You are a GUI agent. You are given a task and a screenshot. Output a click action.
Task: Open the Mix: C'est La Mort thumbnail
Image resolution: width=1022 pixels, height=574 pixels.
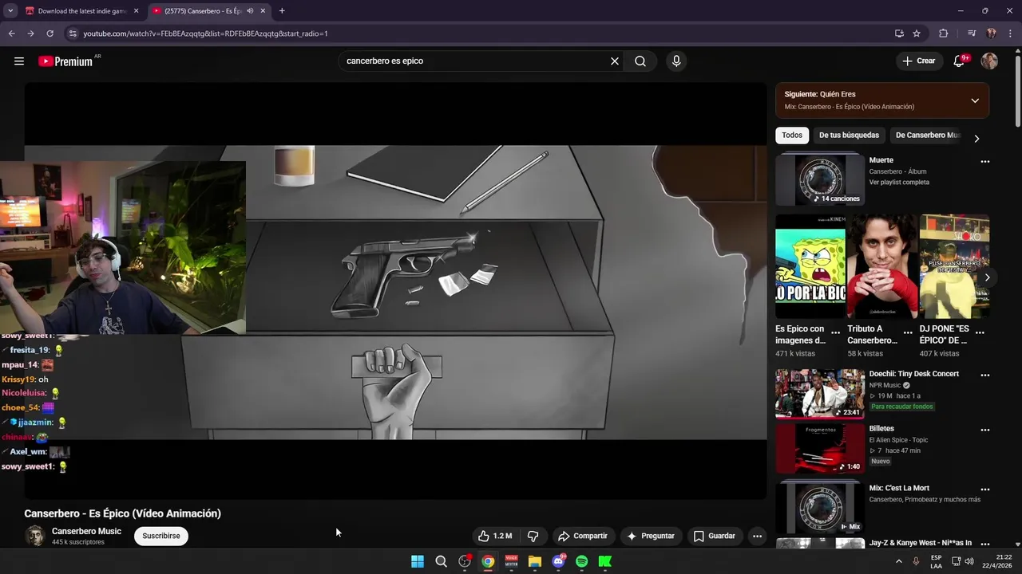tap(820, 506)
